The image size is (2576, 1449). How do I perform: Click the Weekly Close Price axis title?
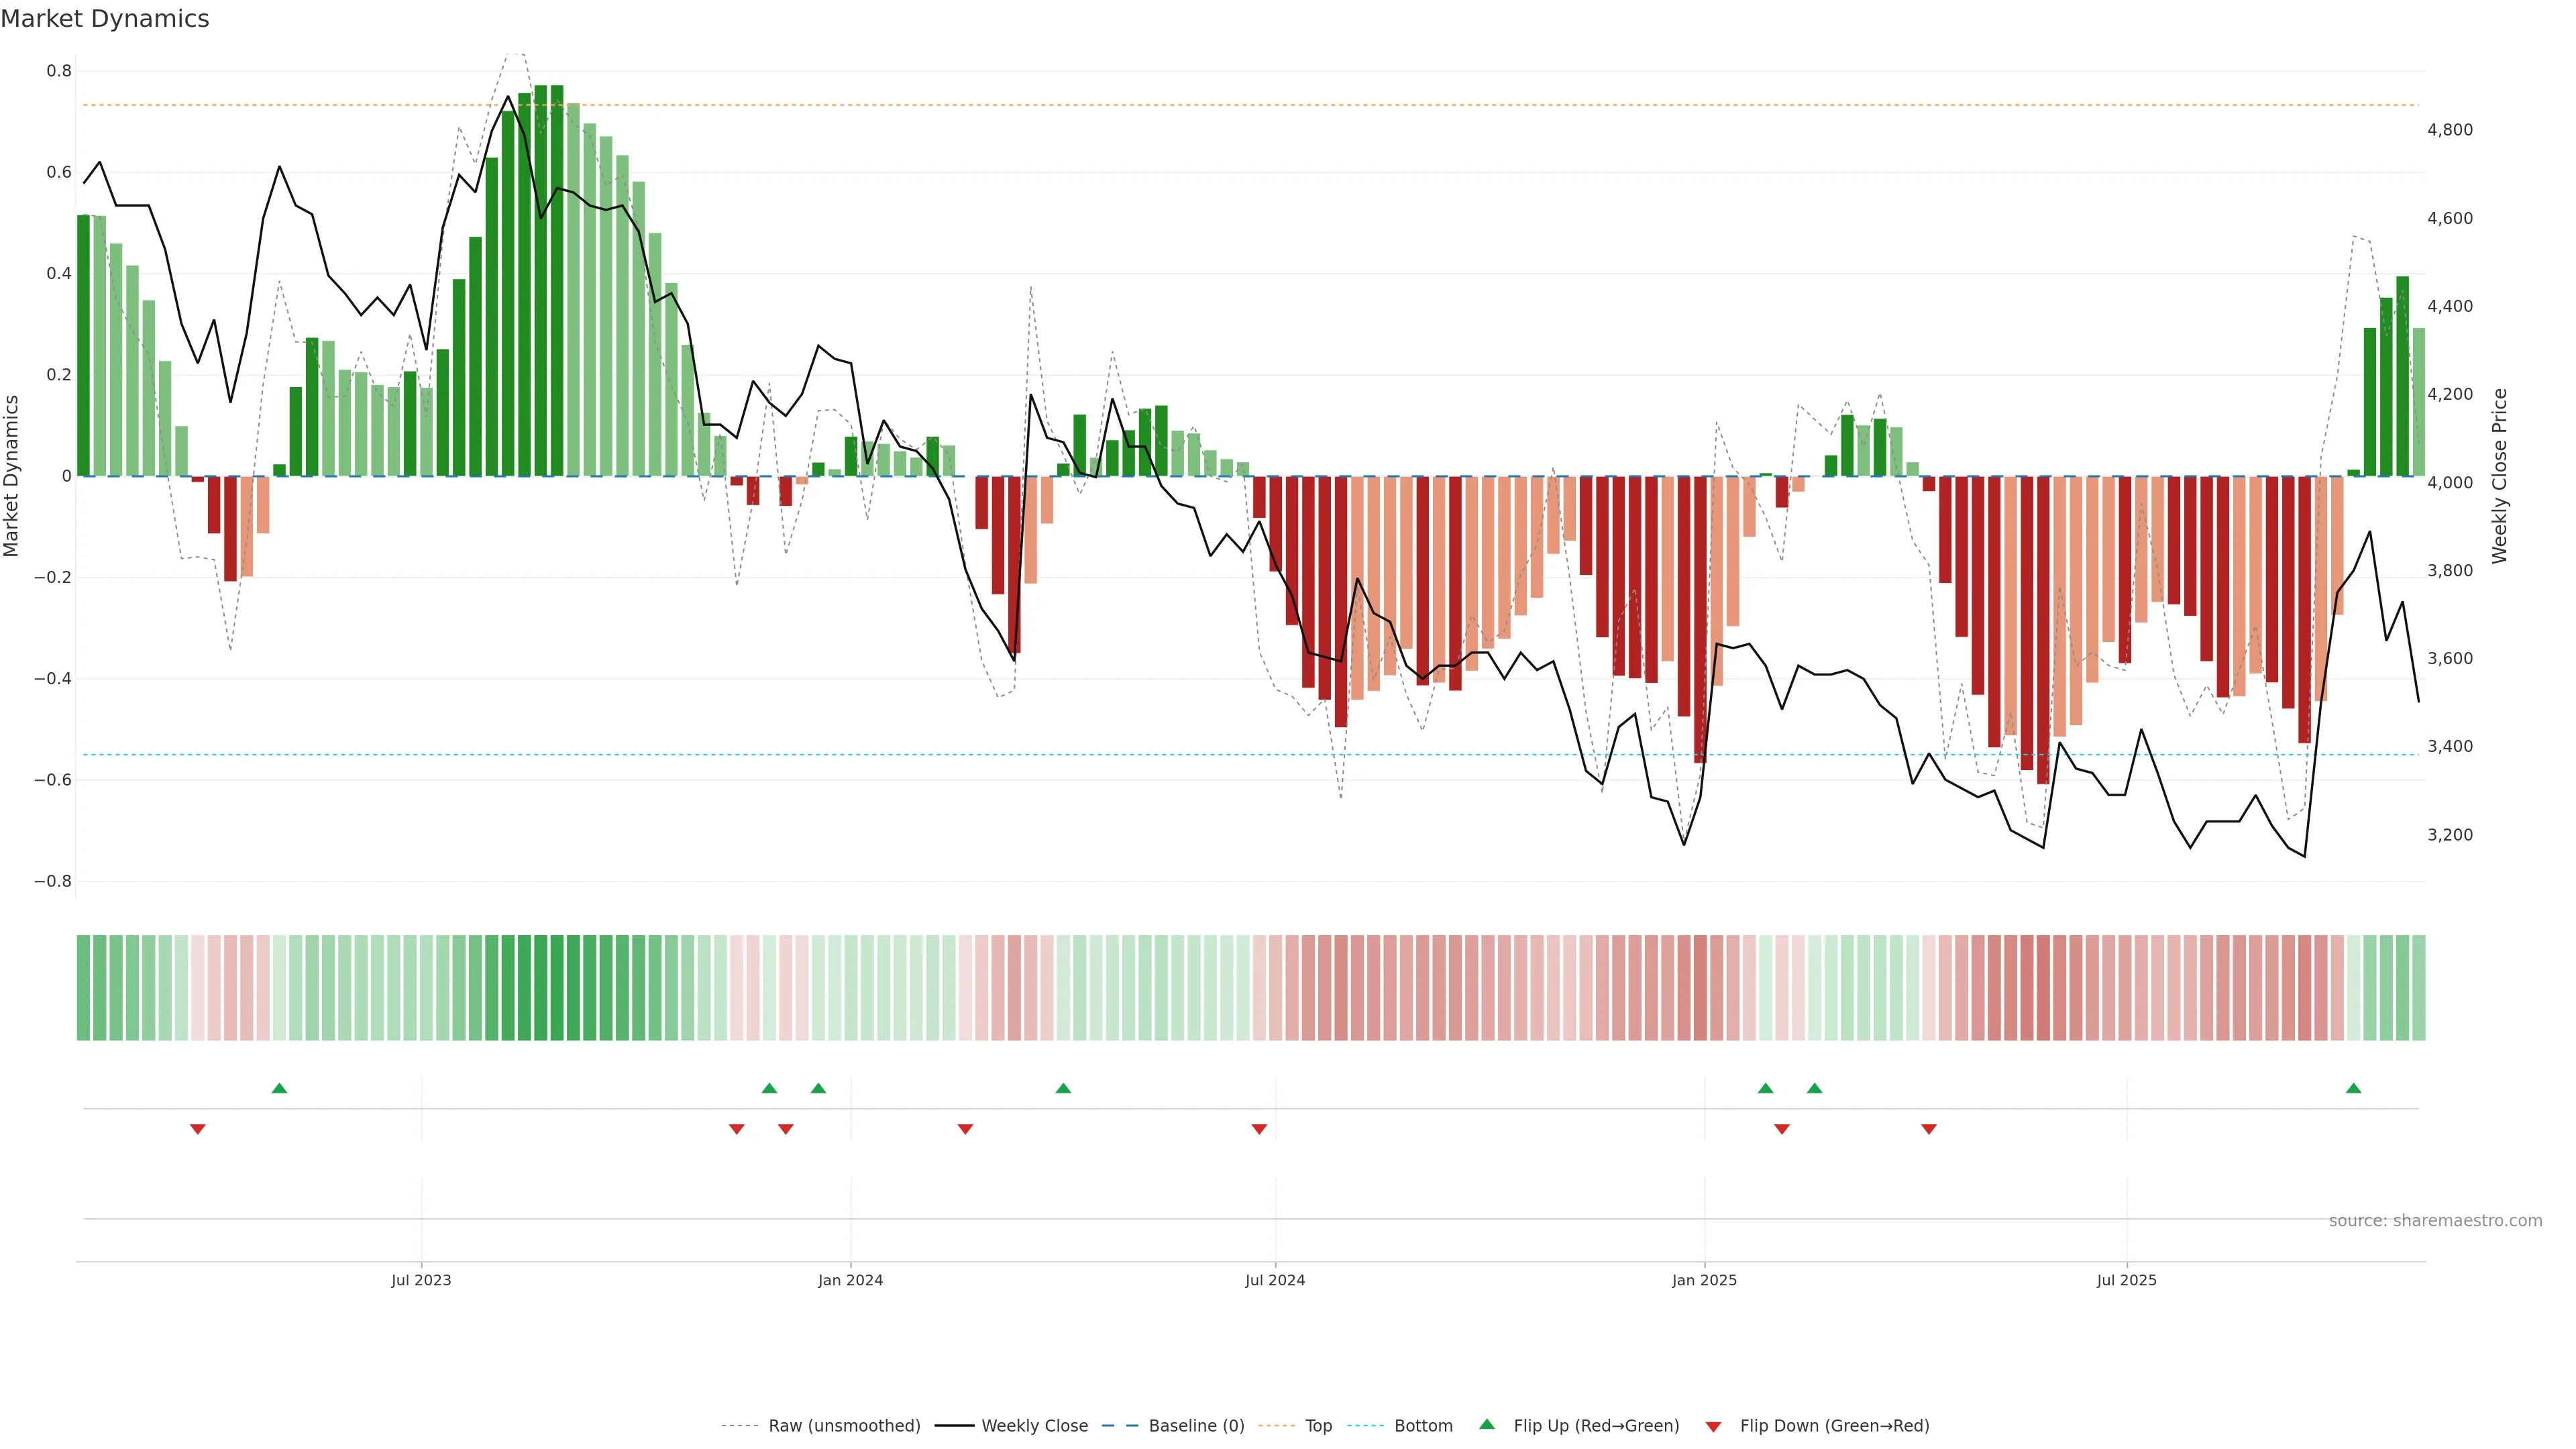2499,476
